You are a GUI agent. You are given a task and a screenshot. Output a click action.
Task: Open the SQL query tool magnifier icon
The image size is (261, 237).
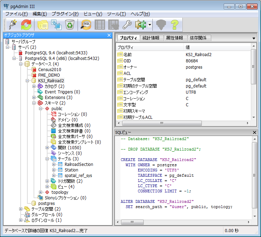tap(86, 25)
